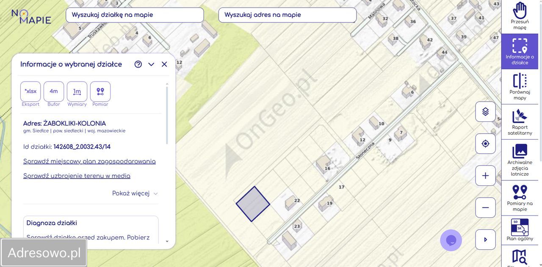Open help for parcel information panel

[x=138, y=64]
